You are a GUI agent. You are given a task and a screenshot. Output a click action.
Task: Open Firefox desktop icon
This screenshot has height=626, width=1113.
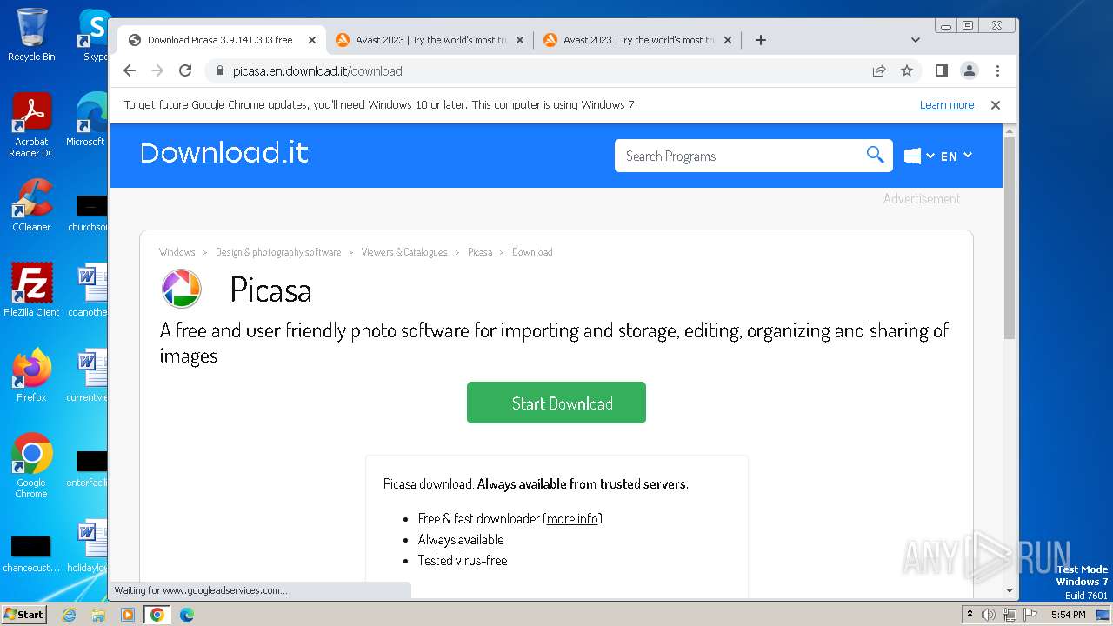[x=31, y=375]
